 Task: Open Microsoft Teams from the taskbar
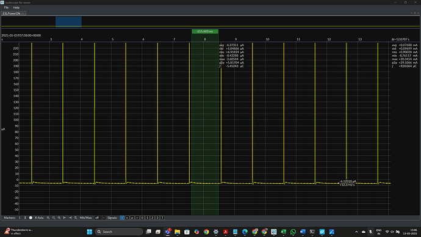pos(168,232)
